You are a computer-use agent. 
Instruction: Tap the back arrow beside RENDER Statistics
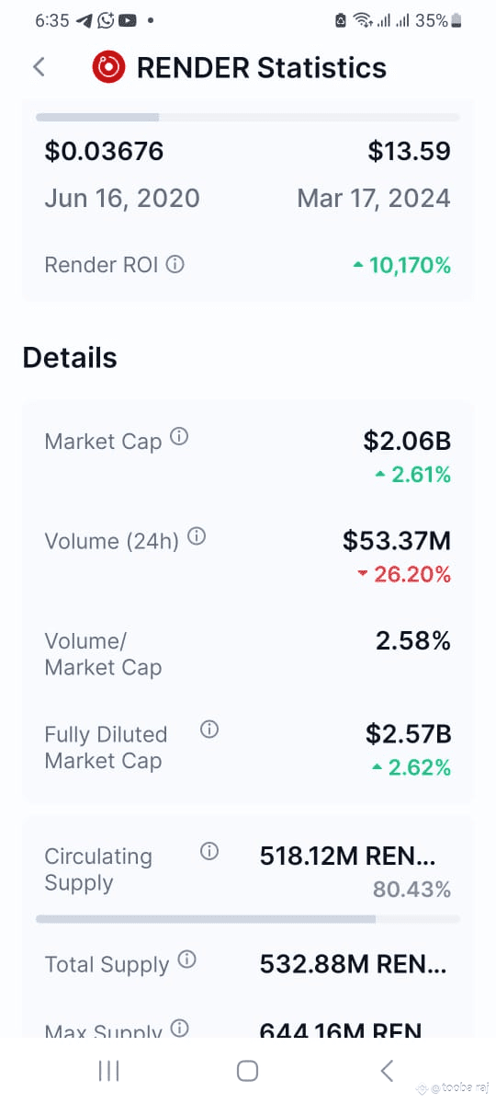(x=39, y=66)
